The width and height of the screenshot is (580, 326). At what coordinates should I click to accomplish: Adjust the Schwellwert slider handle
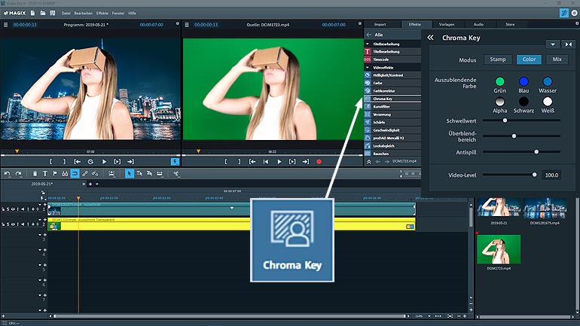(x=505, y=120)
